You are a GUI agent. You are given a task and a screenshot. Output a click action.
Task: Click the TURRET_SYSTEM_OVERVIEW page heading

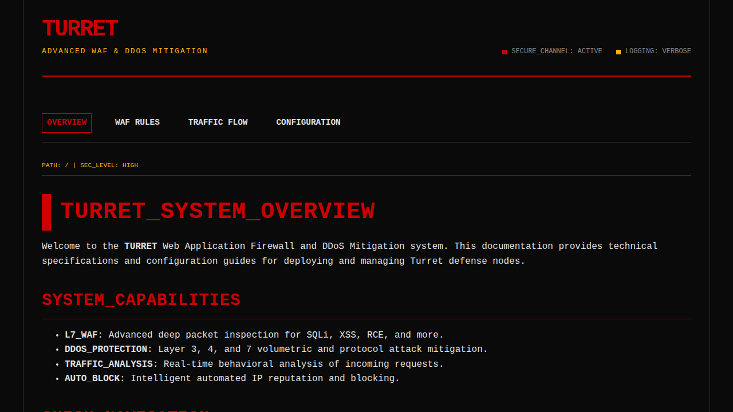(218, 212)
